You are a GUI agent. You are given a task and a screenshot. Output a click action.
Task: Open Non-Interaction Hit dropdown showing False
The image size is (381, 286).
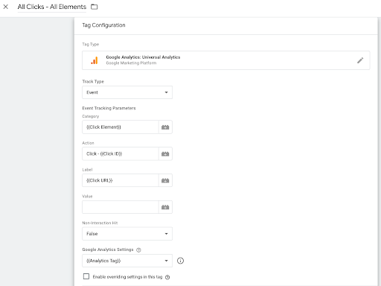(127, 234)
